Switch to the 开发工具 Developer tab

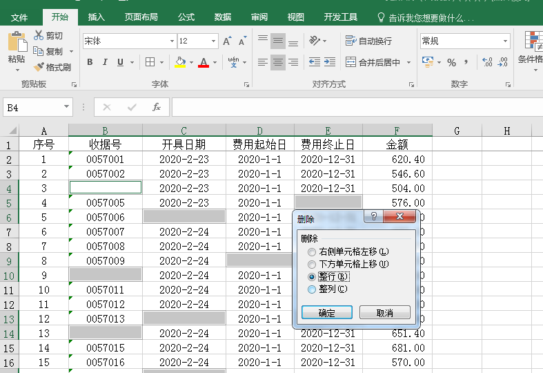click(340, 17)
